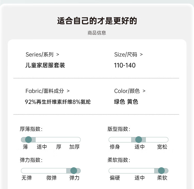The width and height of the screenshot is (194, 189).
Task: Select 修身 on the fit scale
Action: point(115,147)
